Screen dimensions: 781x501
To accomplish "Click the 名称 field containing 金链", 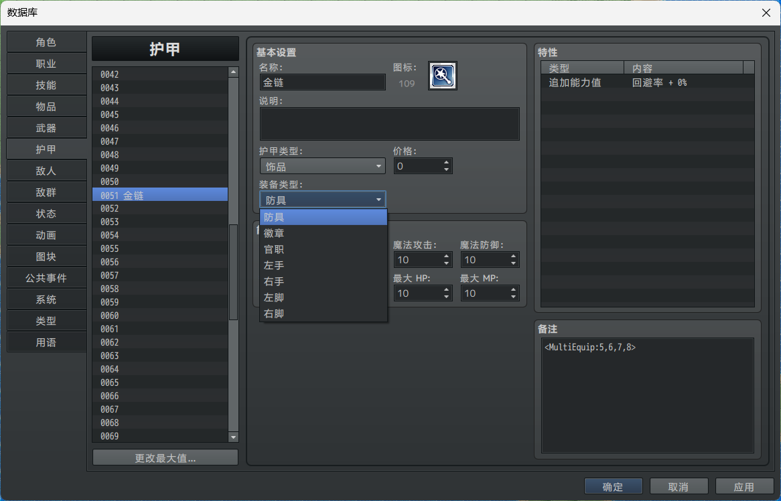I will (x=323, y=82).
